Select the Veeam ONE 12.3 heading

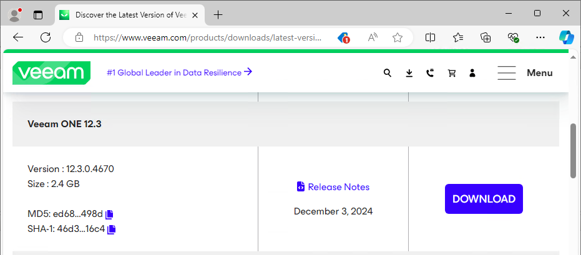pyautogui.click(x=64, y=124)
